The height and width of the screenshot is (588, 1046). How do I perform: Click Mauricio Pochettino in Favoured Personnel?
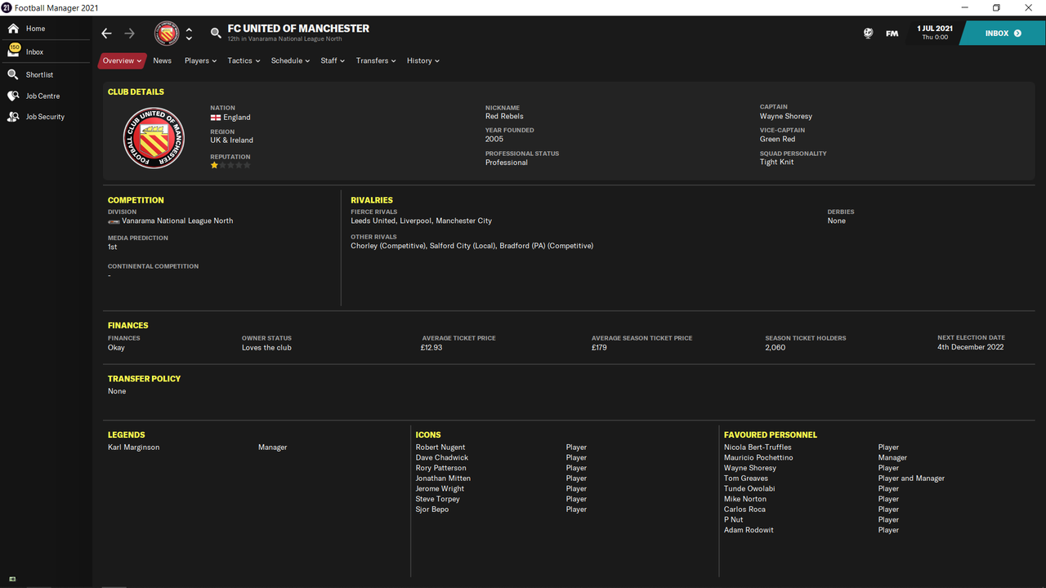coord(758,458)
